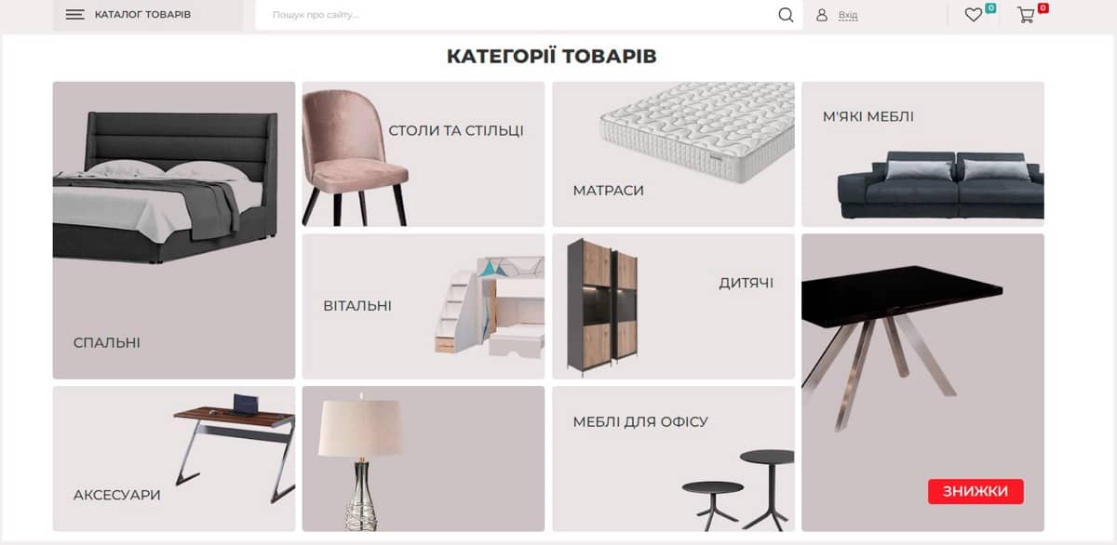Click the red Знижки button

click(x=976, y=491)
